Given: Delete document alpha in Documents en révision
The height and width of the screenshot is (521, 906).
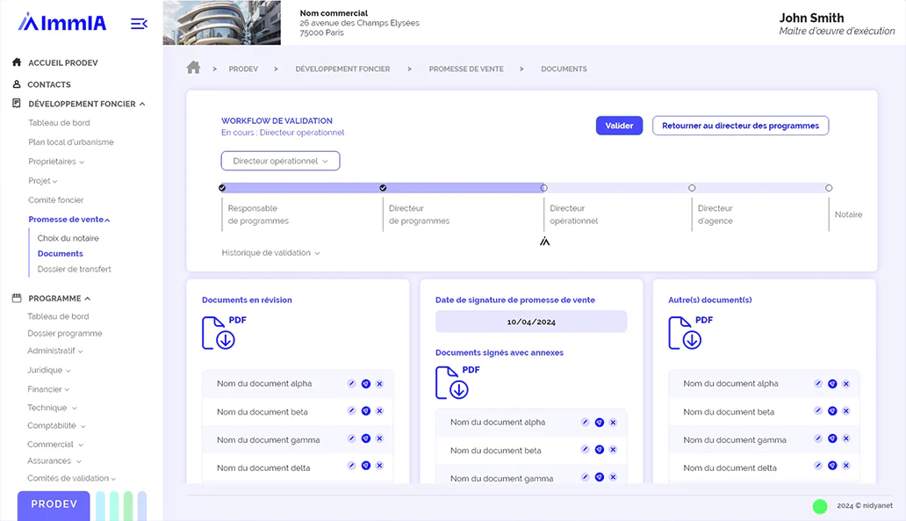Looking at the screenshot, I should coord(379,383).
